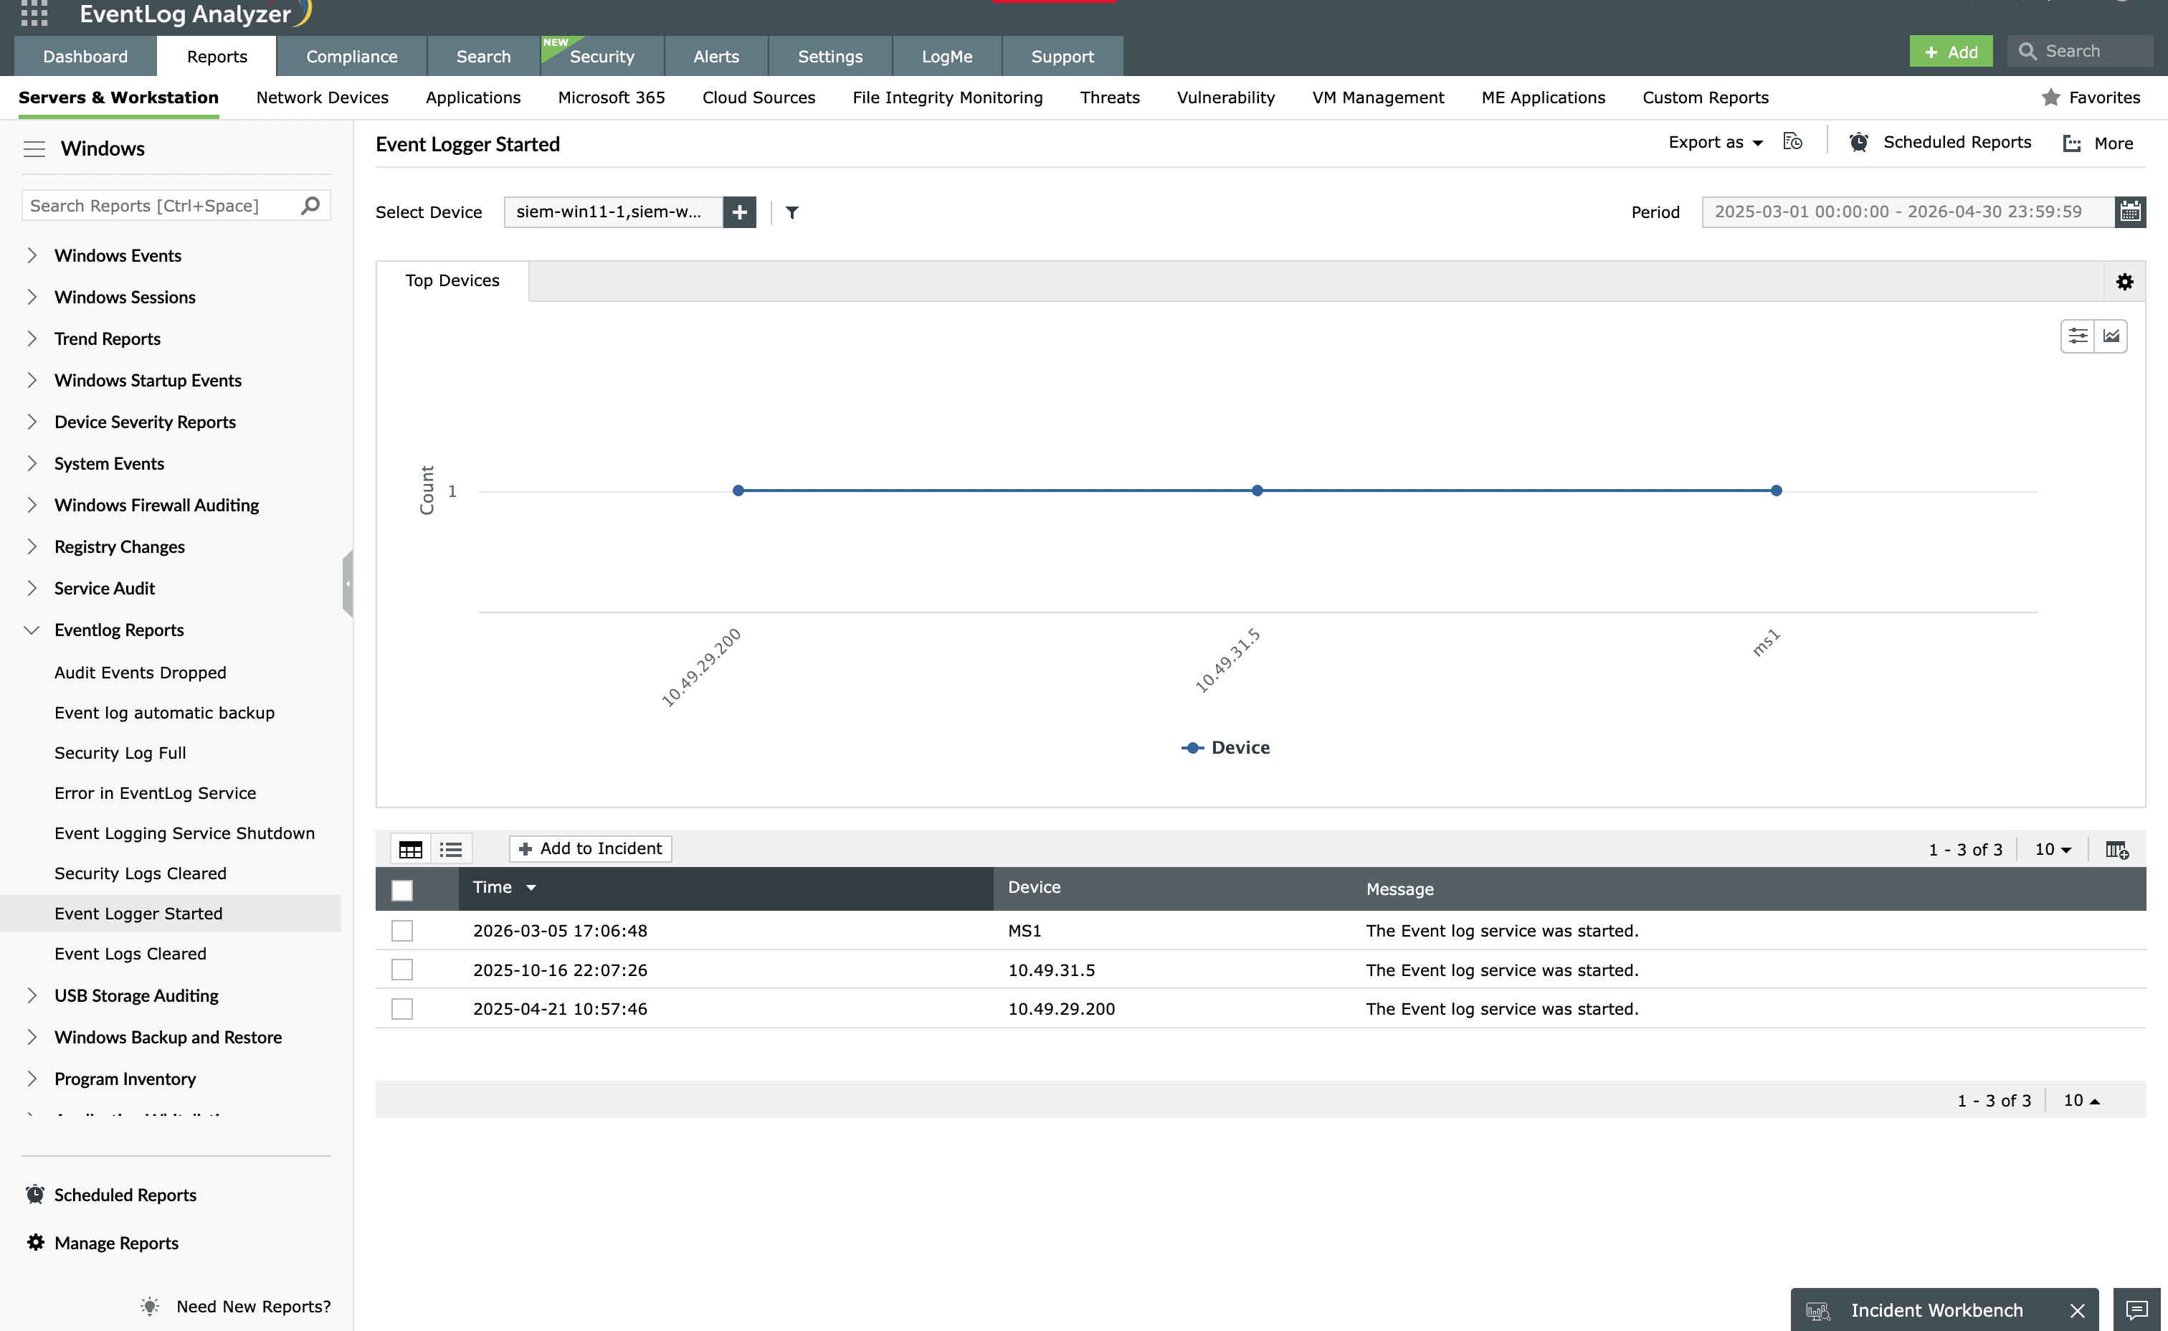Check the row for 10.49.31.5 event
Viewport: 2168px width, 1331px height.
402,969
